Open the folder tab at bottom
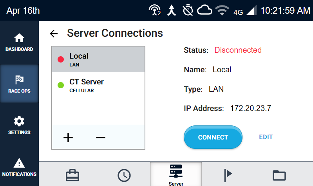The image size is (313, 186). coord(279,175)
